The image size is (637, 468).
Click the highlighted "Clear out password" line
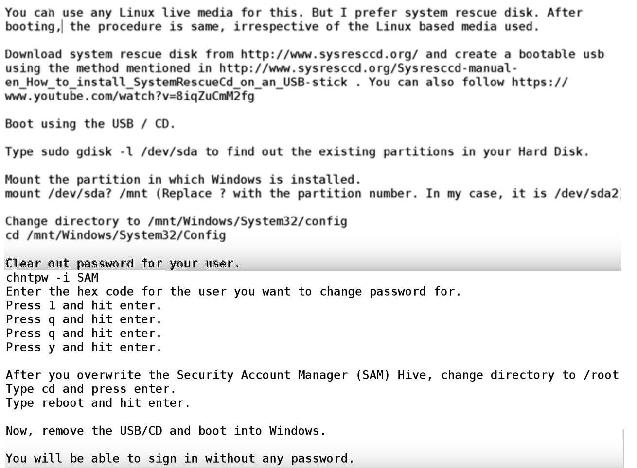click(x=123, y=264)
